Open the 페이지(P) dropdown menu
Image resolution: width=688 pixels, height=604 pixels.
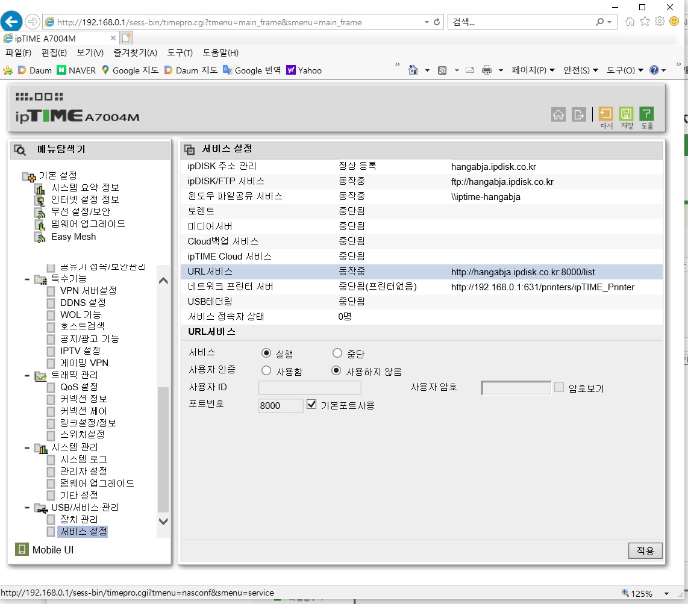533,70
